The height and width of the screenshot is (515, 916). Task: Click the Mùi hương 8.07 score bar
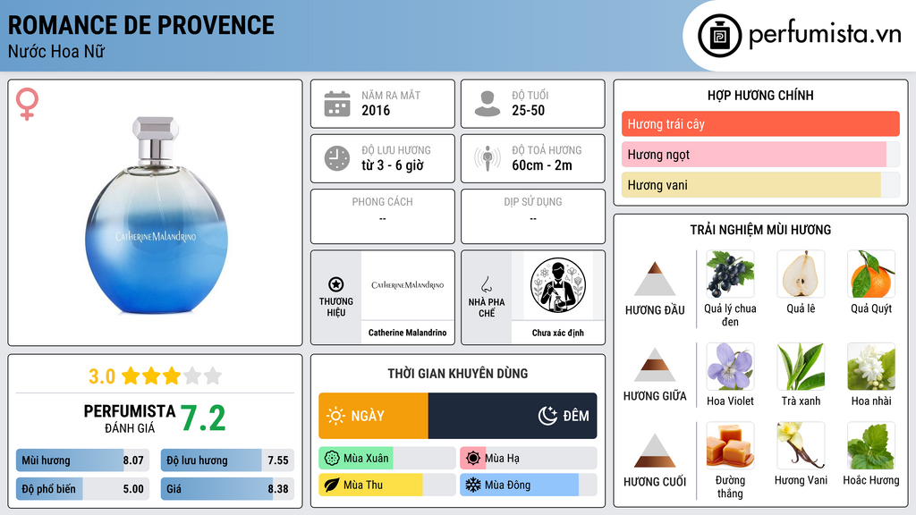[82, 460]
